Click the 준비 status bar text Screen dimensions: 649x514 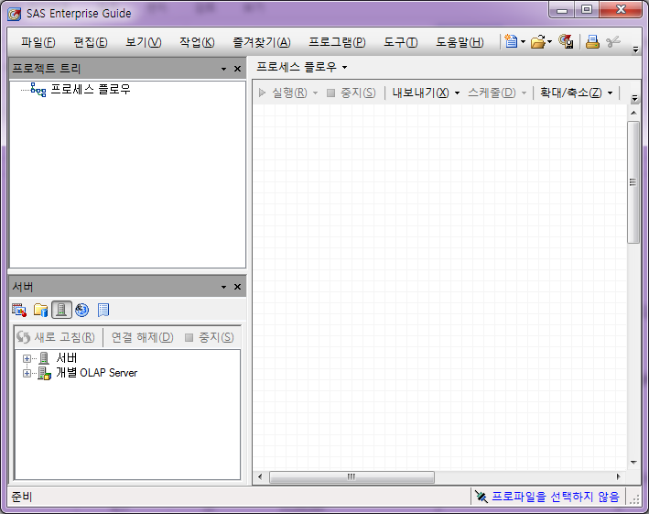(x=22, y=497)
